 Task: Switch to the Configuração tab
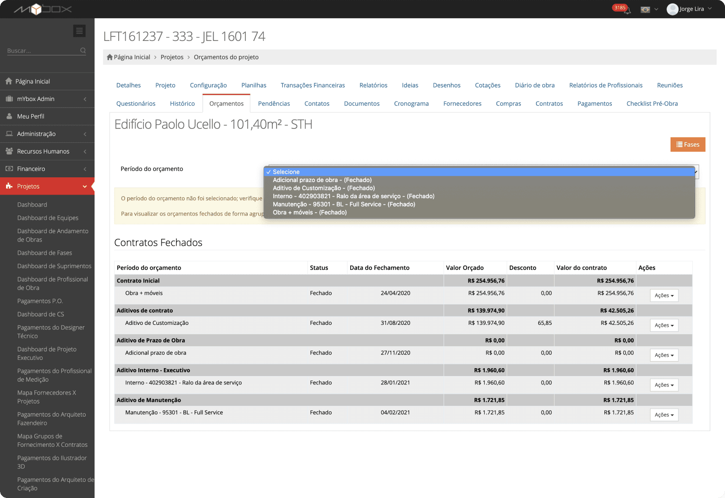208,85
